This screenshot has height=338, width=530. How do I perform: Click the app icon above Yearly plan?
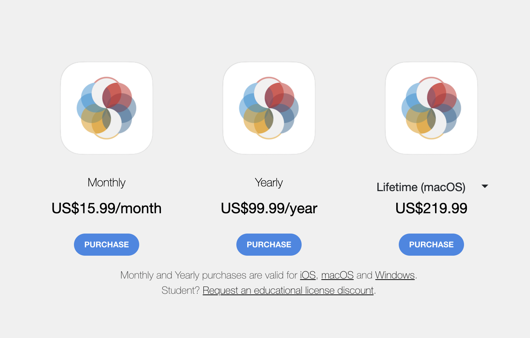269,108
